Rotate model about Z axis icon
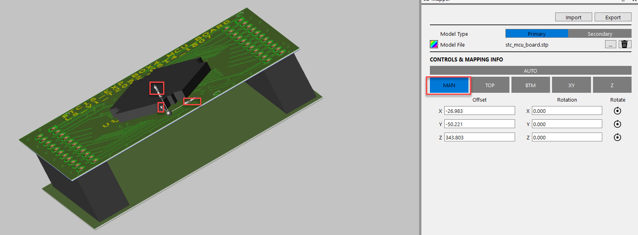 coord(618,137)
